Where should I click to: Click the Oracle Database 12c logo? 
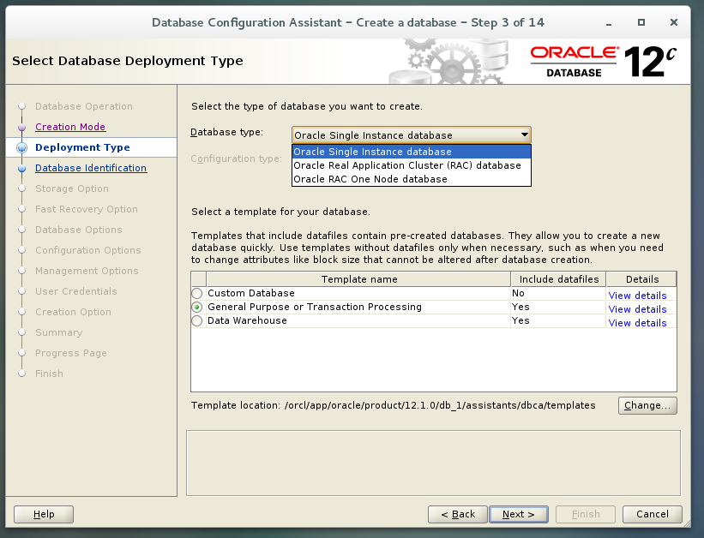[x=600, y=61]
